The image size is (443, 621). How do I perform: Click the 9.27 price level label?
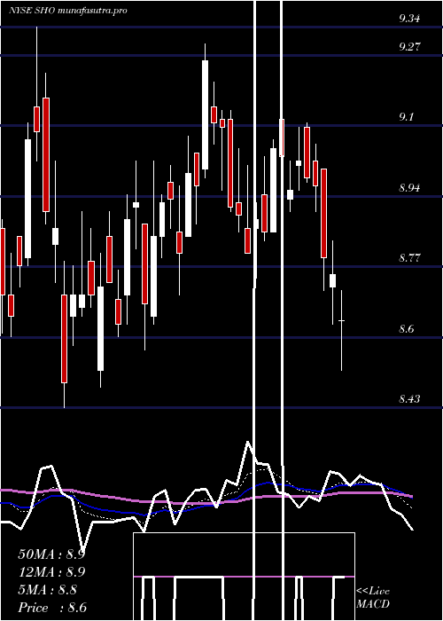(x=409, y=47)
